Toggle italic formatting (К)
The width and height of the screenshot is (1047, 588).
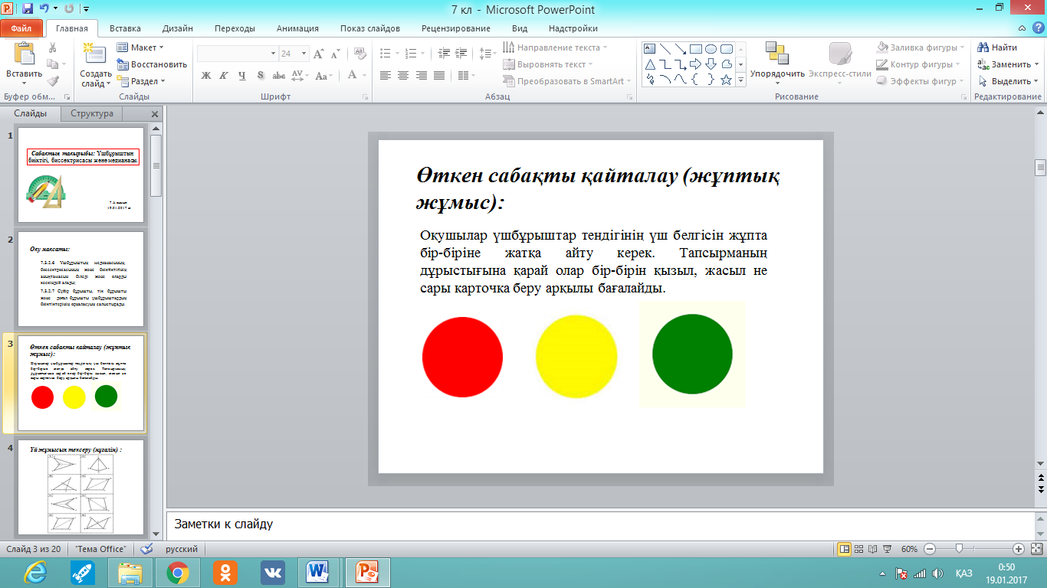223,75
